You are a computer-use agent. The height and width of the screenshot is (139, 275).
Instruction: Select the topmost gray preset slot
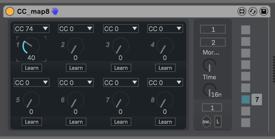tap(246, 30)
